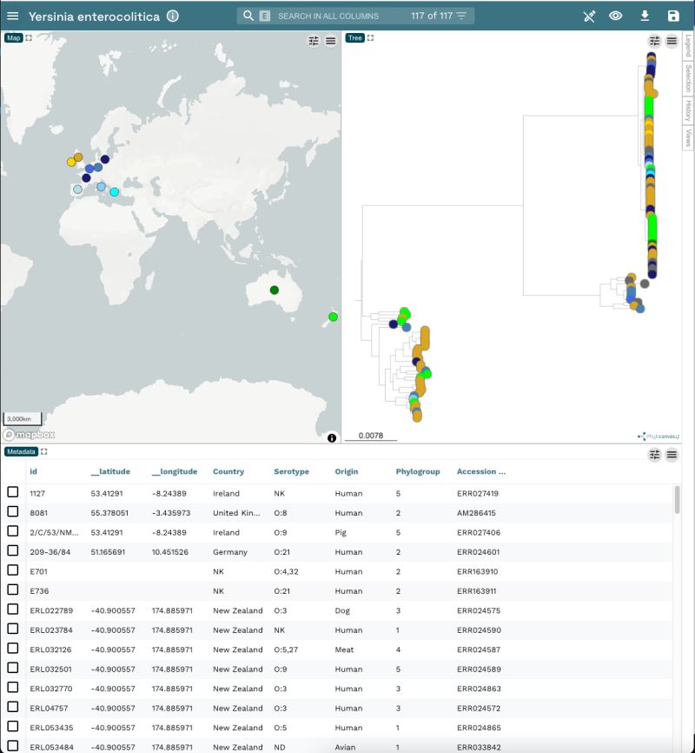Save the project with the disk icon
This screenshot has width=695, height=753.
click(x=673, y=16)
